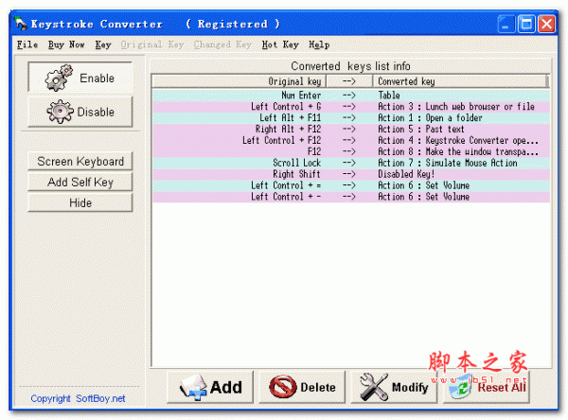Image resolution: width=568 pixels, height=420 pixels.
Task: Minimize the Keystroke Converter window
Action: [506, 25]
